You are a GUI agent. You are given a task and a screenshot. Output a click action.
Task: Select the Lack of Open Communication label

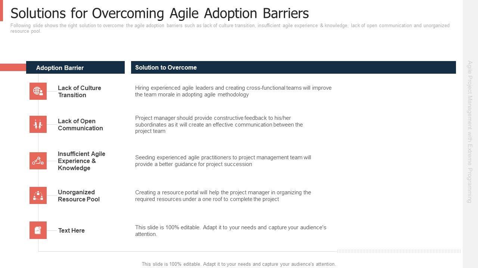click(80, 125)
